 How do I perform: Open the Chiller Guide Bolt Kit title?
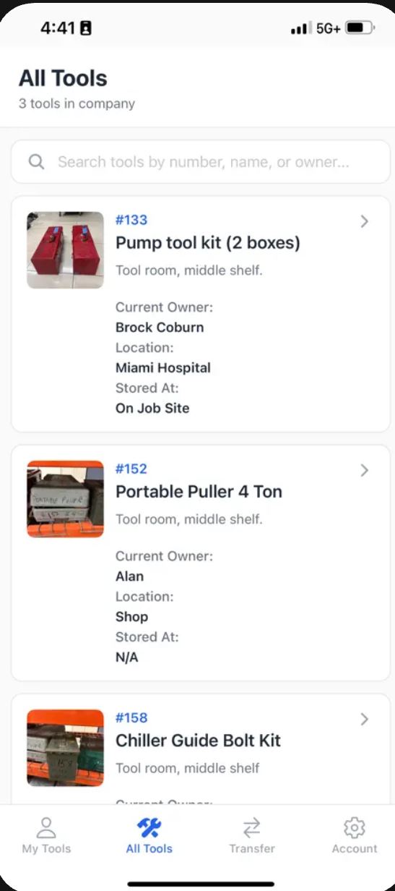pos(198,740)
